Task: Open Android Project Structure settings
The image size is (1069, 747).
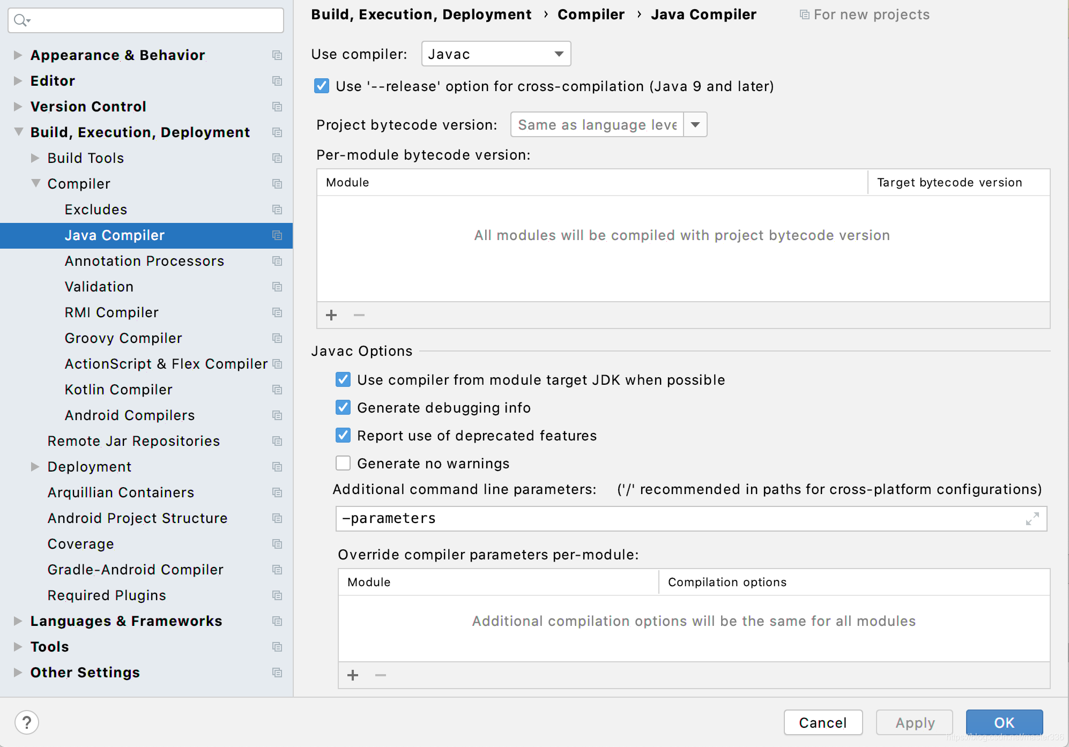Action: (x=137, y=518)
